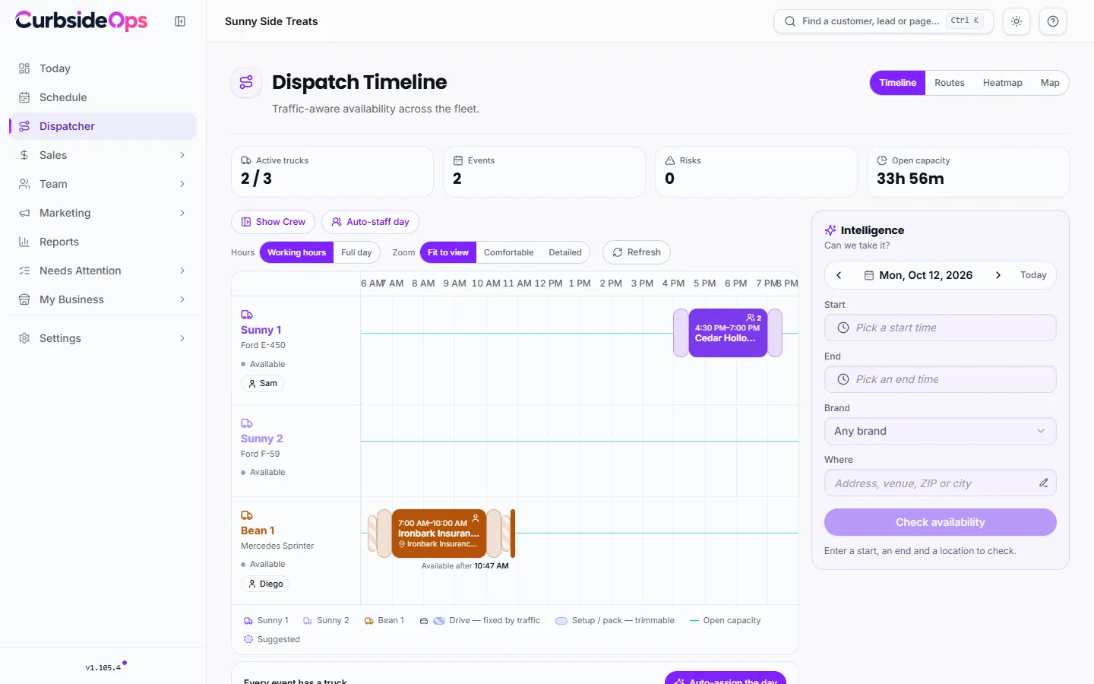
Task: Click the Open capacity clock icon
Action: click(x=882, y=160)
